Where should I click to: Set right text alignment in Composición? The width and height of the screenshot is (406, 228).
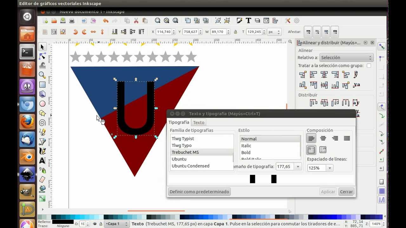(335, 138)
